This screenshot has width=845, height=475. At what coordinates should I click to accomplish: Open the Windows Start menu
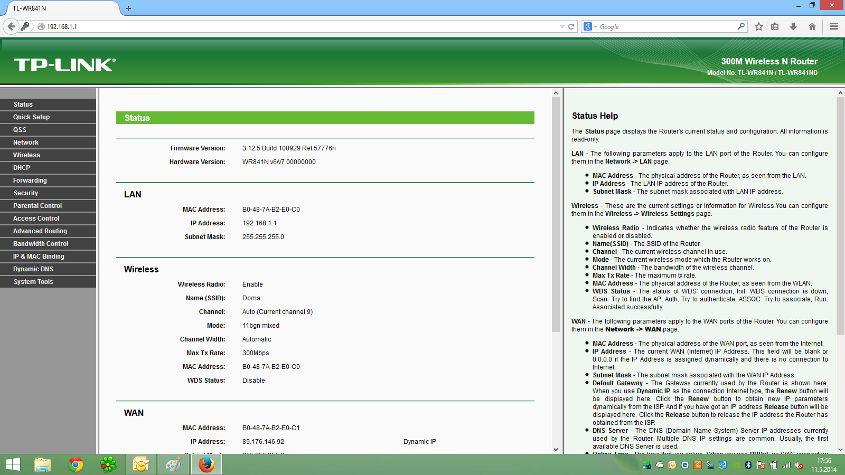click(13, 464)
